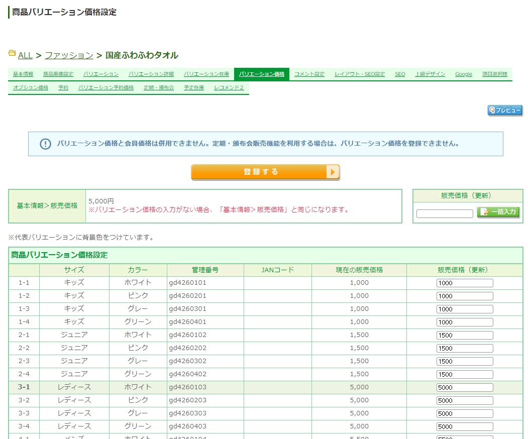Screen dimensions: 528x439
Task: Open the 商品画像設定 tab
Action: click(58, 74)
